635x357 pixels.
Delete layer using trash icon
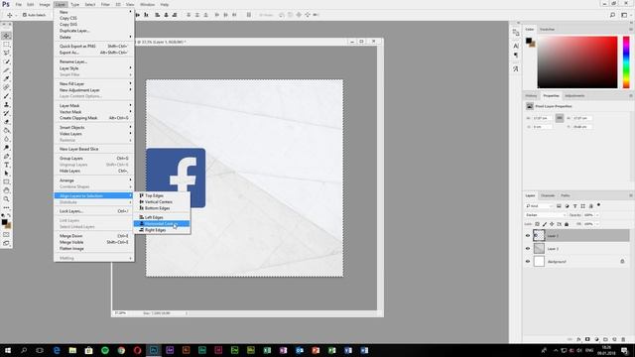pos(623,339)
